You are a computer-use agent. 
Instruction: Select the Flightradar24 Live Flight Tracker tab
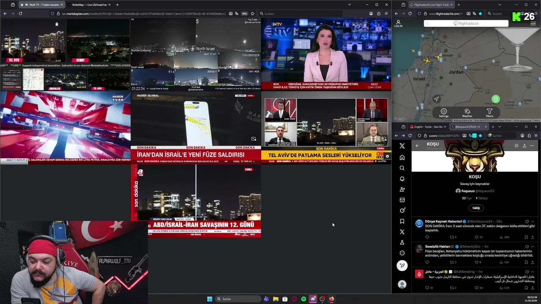pyautogui.click(x=432, y=5)
